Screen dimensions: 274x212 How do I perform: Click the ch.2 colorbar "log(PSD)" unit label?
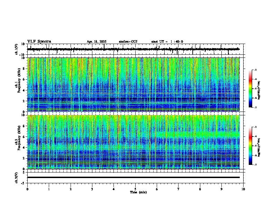pos(259,147)
